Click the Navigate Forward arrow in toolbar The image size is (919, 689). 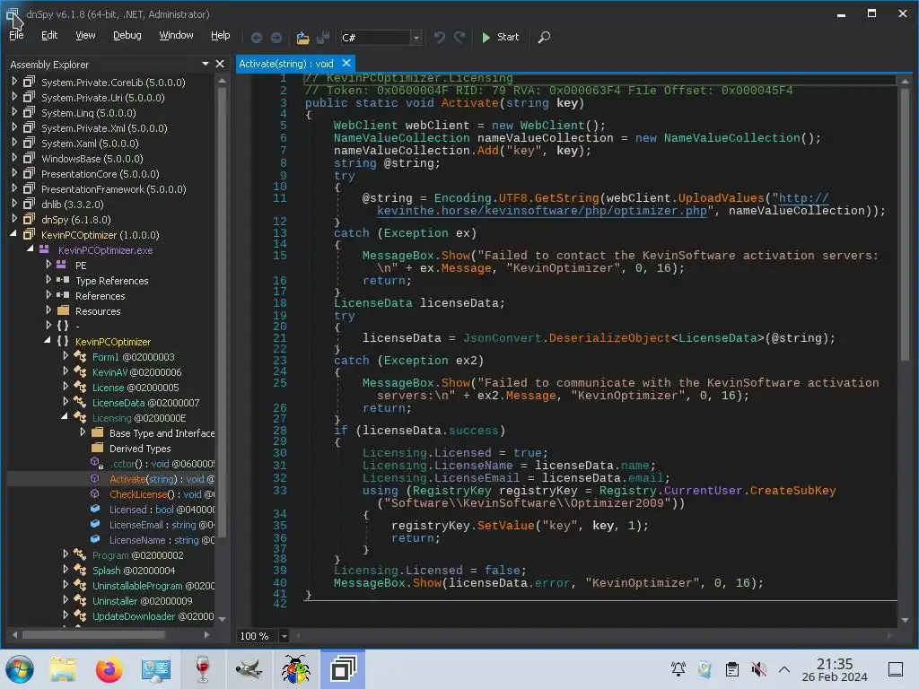point(276,38)
